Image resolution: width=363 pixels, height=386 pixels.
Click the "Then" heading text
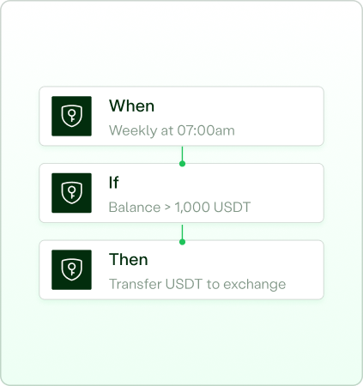coord(129,260)
